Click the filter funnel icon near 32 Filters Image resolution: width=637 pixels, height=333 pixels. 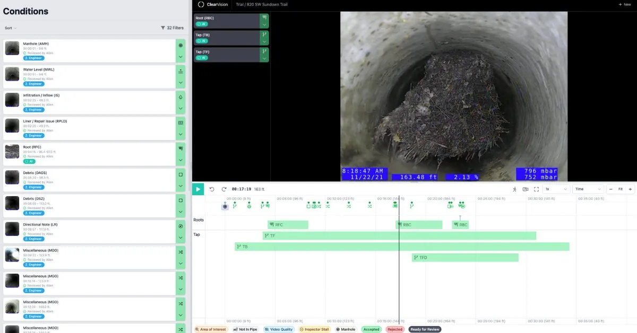click(163, 28)
